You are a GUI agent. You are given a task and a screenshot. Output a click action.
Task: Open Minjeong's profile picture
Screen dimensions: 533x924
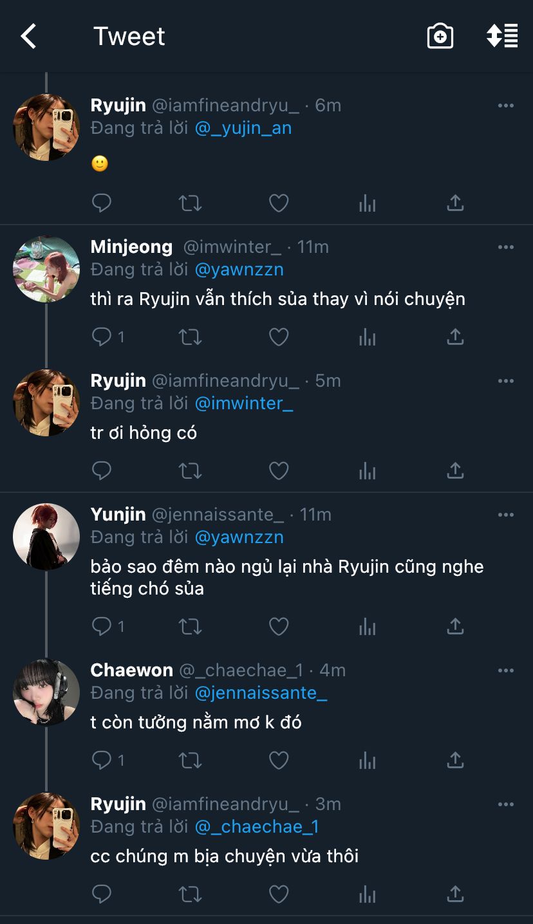point(46,269)
